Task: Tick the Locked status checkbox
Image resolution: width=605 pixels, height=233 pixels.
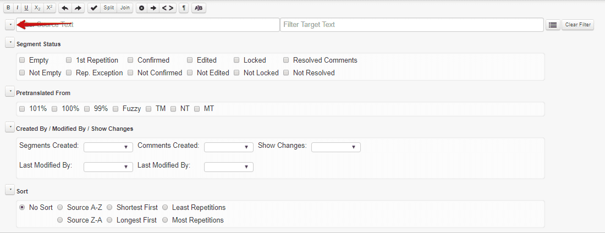Action: coord(237,60)
